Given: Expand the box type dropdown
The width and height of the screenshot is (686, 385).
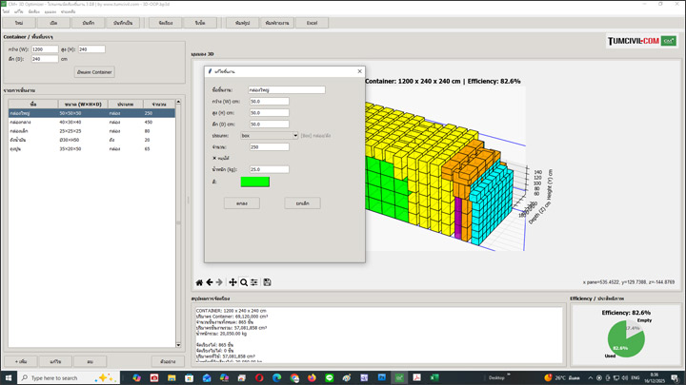Looking at the screenshot, I should [295, 135].
